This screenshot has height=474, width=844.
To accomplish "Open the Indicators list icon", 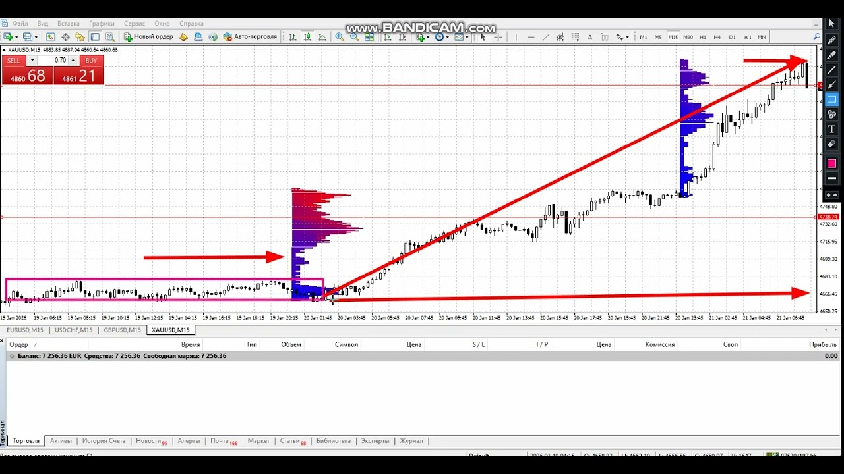I will click(x=420, y=37).
